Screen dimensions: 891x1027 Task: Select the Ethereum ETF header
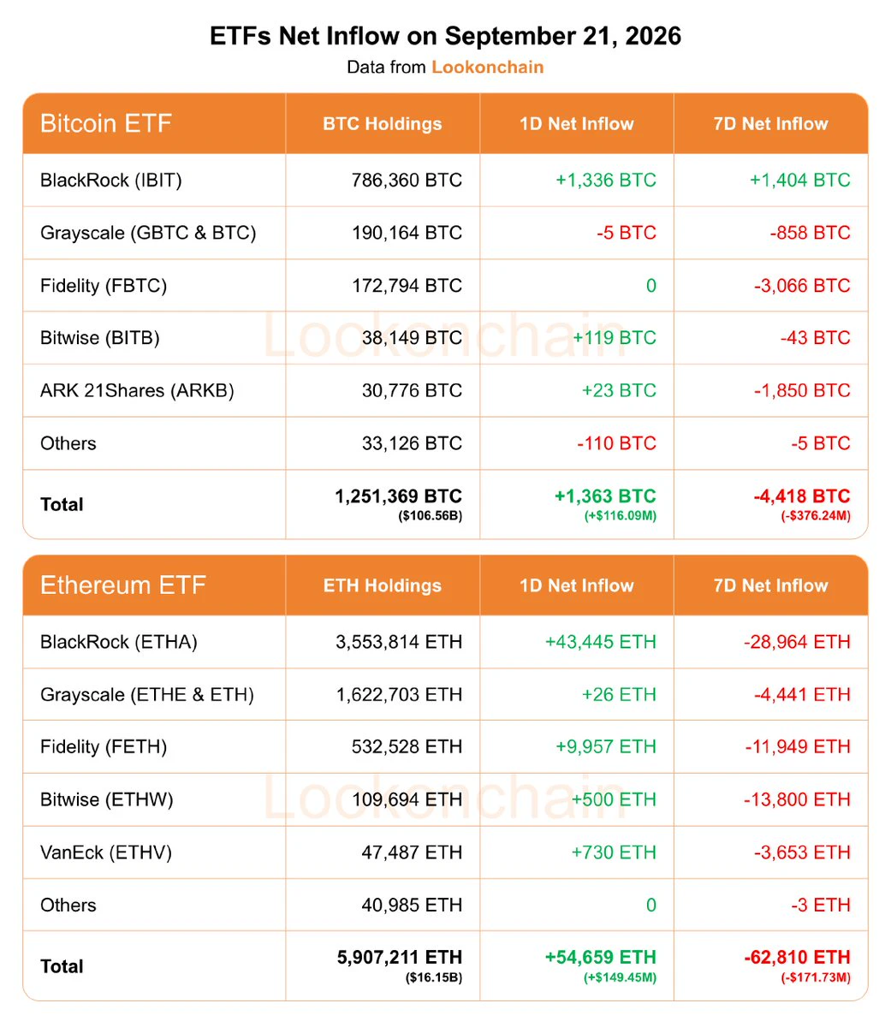pos(123,585)
